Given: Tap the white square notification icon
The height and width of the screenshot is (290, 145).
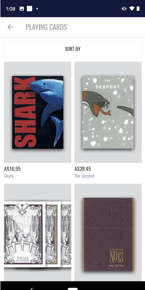Looking at the screenshot, I should coord(30,8).
